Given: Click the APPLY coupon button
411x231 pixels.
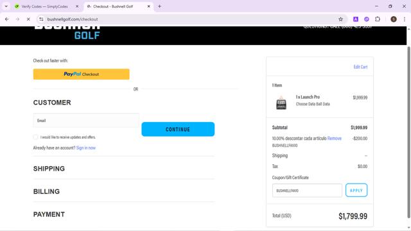Looking at the screenshot, I should (x=356, y=191).
